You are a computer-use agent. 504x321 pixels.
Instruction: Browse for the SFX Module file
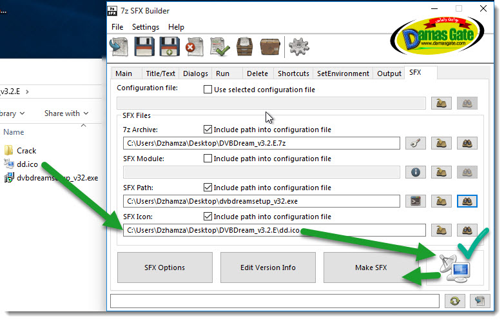(441, 172)
